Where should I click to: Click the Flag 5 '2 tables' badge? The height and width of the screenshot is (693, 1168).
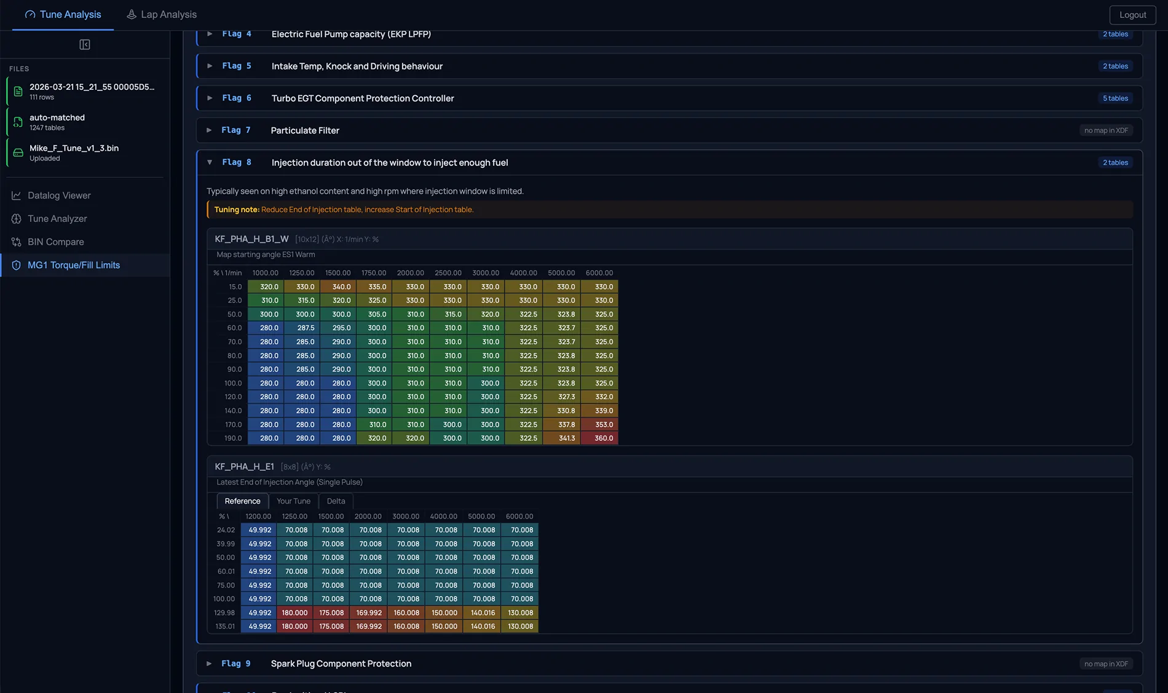point(1115,66)
